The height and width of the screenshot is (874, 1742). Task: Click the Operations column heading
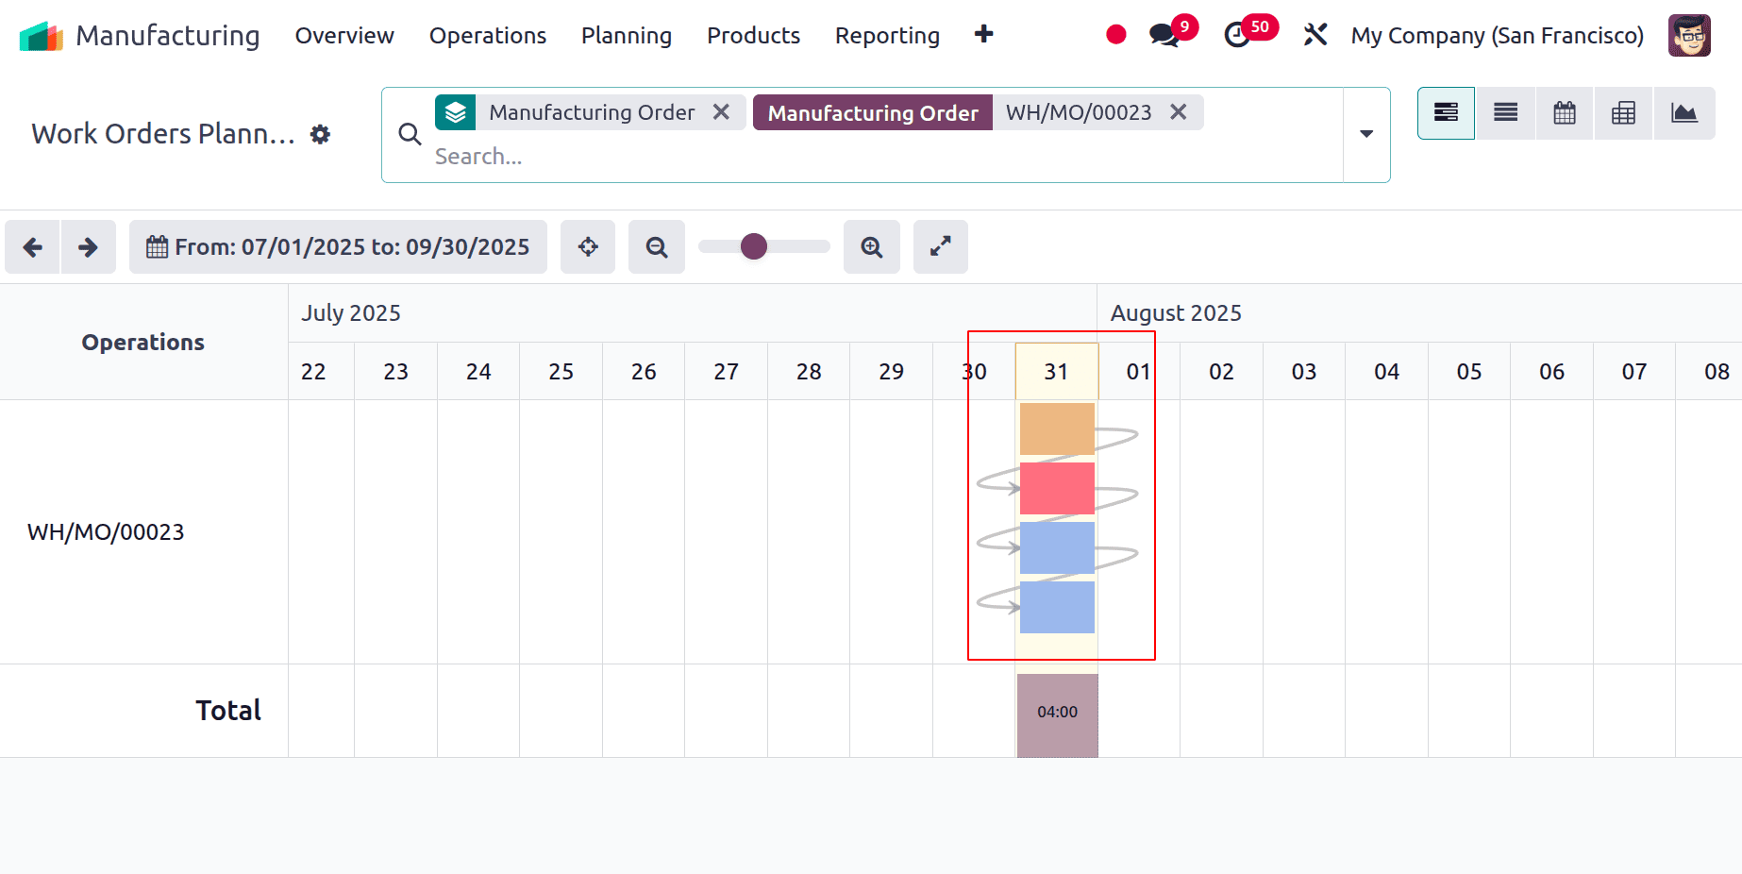pos(143,343)
